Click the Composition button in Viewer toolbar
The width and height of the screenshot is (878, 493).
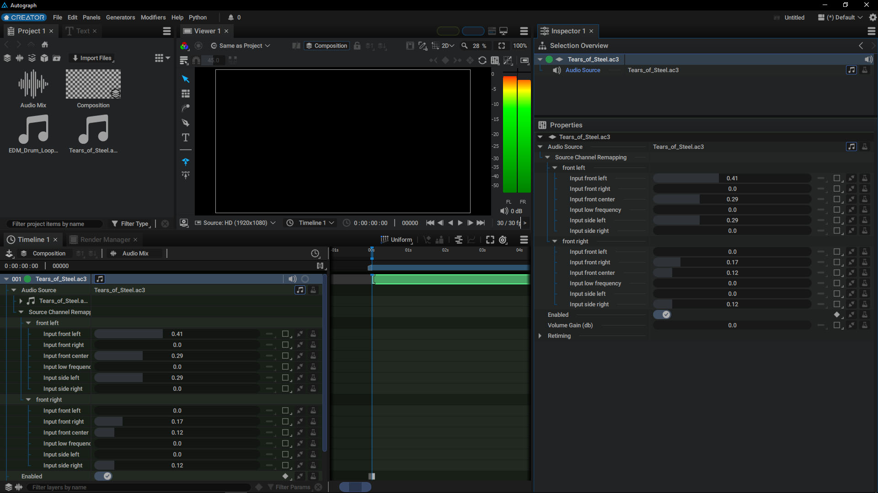327,46
